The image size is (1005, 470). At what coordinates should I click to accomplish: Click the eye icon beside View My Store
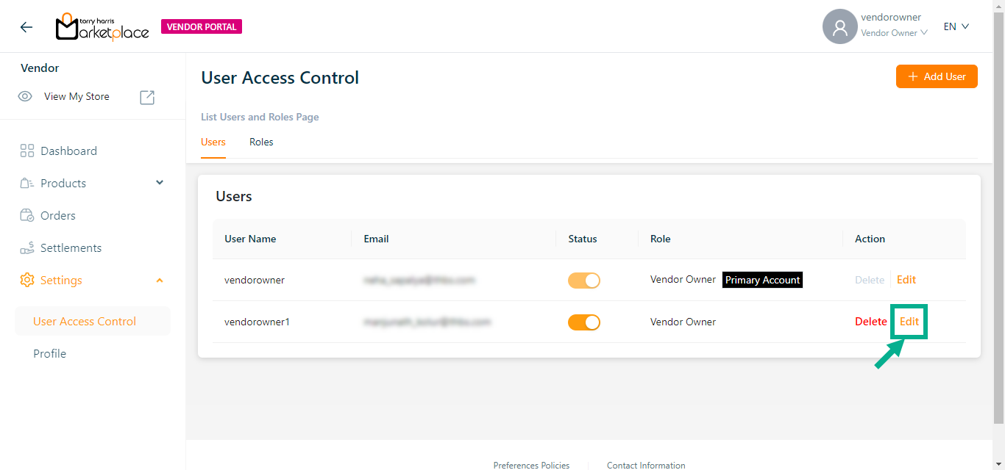tap(25, 97)
